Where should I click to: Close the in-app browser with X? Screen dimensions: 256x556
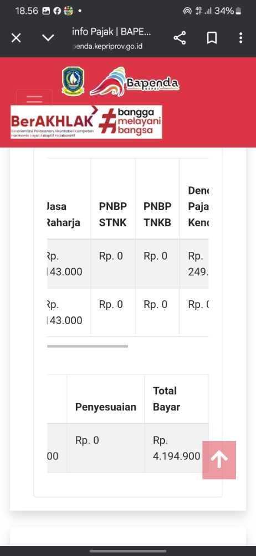(16, 38)
